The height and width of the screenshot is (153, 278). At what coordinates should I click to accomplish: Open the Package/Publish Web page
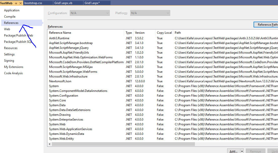[18, 35]
